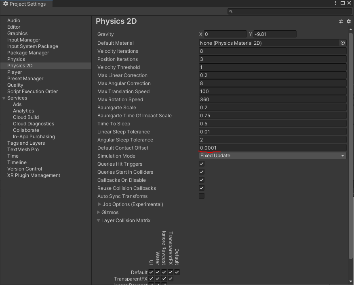The height and width of the screenshot is (285, 354).
Task: Toggle Default row UI column collision checkbox
Action: 151,272
